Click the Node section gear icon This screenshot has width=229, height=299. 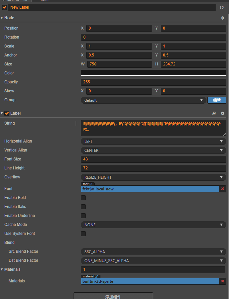point(223,18)
